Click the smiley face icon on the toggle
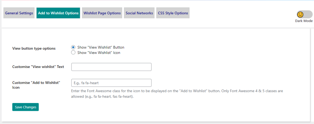This screenshot has height=124, width=314. click(x=300, y=14)
